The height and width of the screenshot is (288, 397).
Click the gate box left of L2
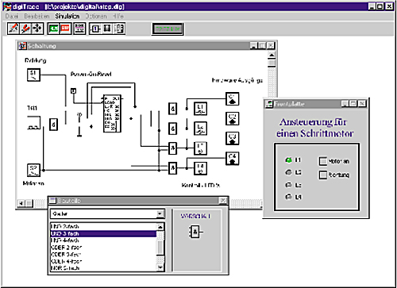pyautogui.click(x=173, y=129)
